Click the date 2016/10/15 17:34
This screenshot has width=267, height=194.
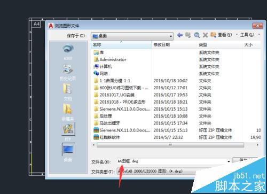click(x=170, y=123)
